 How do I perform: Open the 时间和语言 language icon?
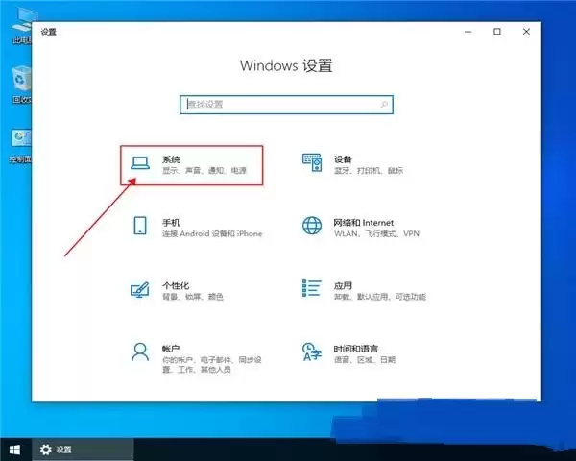[312, 352]
